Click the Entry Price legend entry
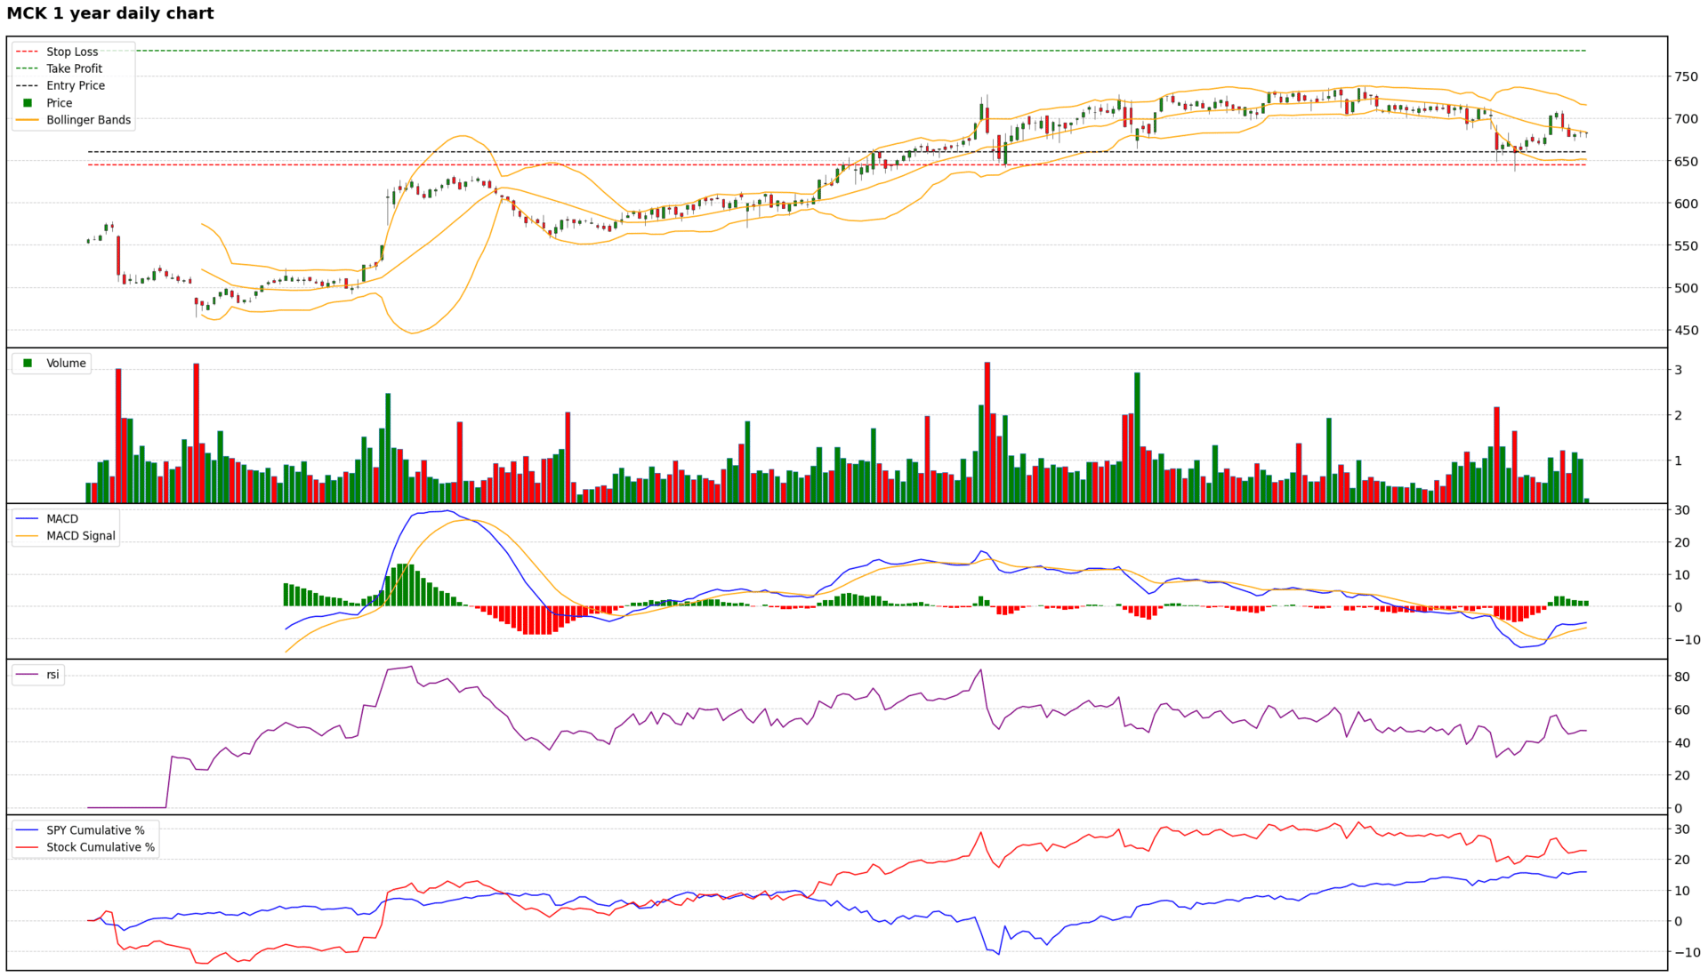This screenshot has width=1708, height=977. (x=76, y=85)
